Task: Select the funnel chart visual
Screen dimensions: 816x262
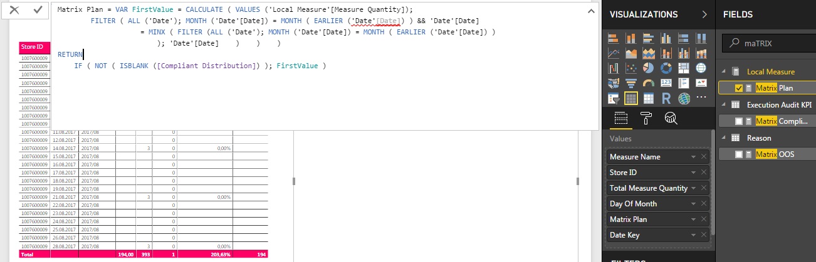Action: click(631, 83)
